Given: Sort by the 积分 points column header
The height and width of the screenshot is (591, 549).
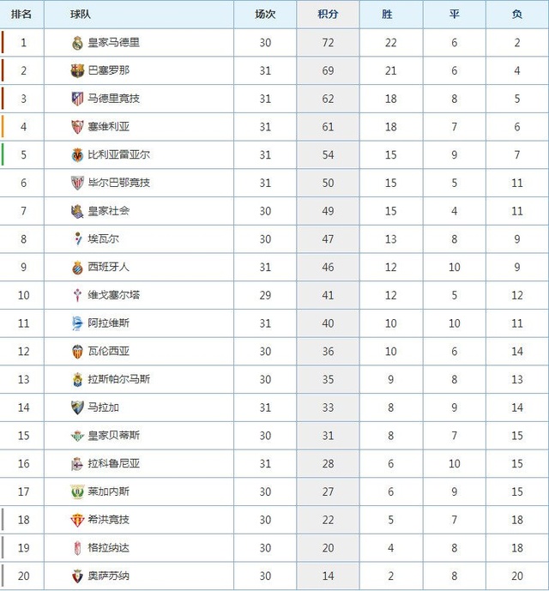Looking at the screenshot, I should click(328, 15).
